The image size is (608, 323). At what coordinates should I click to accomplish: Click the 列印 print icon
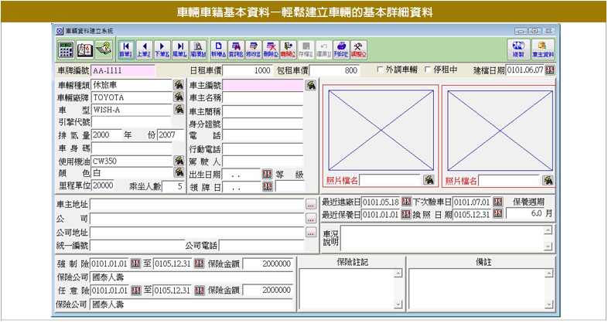click(x=341, y=49)
